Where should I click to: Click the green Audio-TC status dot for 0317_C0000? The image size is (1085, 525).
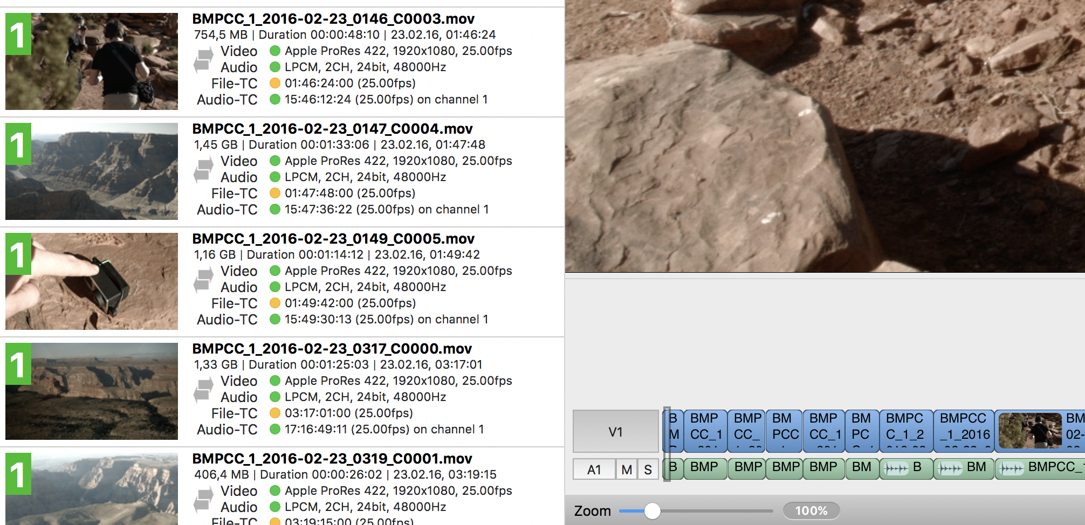tap(275, 429)
